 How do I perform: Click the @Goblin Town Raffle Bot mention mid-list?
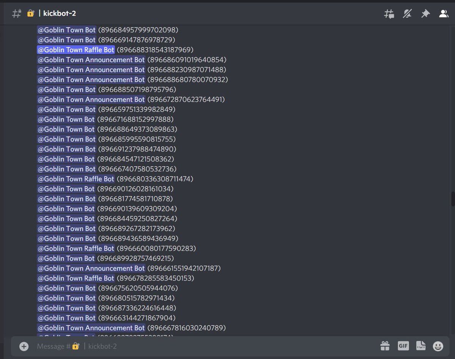(x=76, y=179)
